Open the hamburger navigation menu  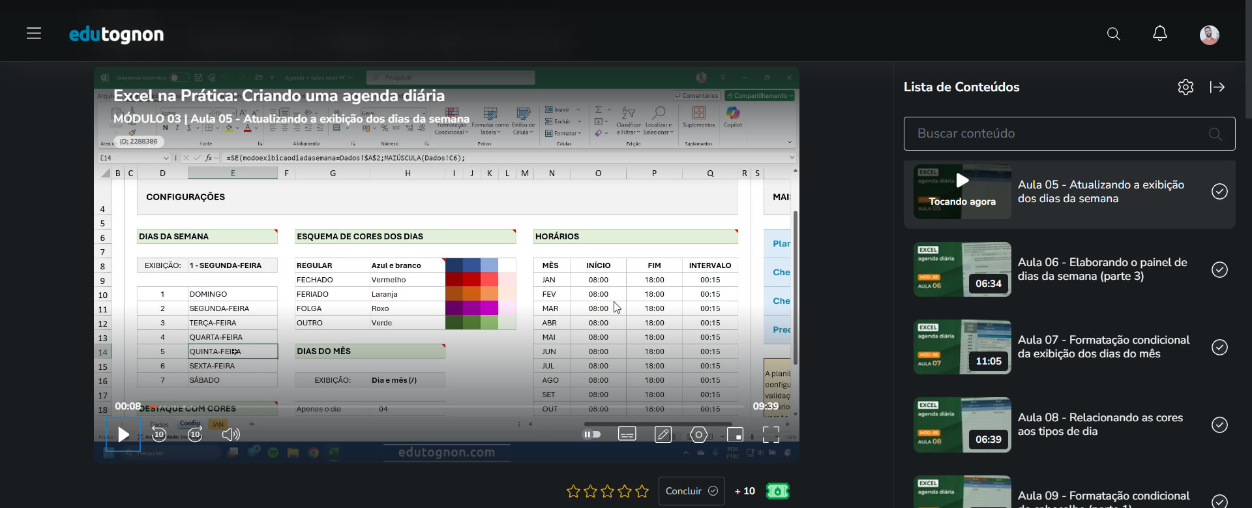coord(34,33)
